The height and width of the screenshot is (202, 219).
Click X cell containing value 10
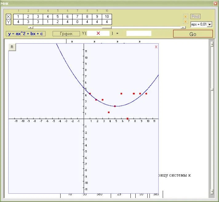pos(107,17)
